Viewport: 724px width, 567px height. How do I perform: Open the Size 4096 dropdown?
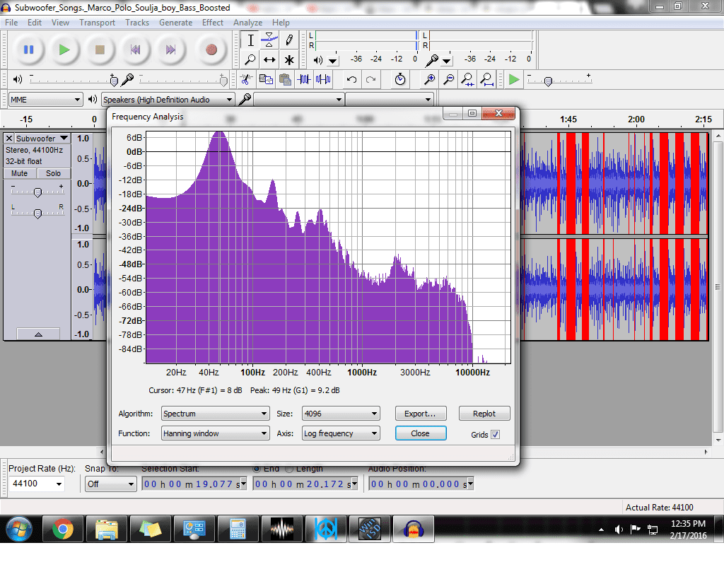click(x=341, y=414)
